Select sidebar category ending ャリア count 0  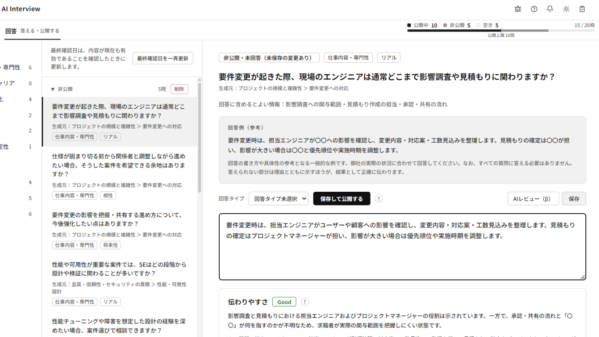click(16, 83)
